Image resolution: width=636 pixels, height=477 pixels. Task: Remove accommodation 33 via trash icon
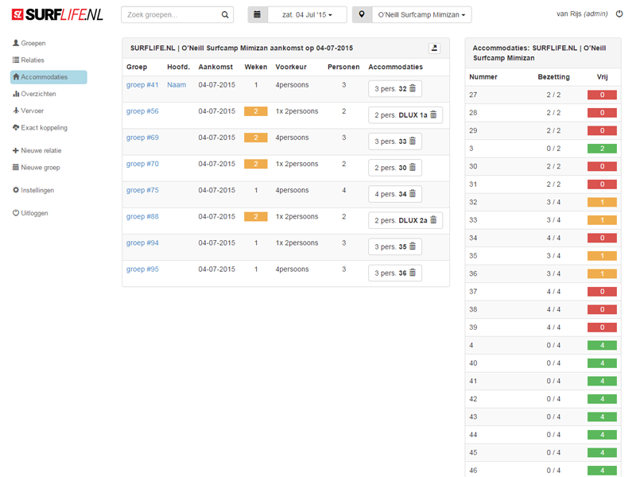click(413, 142)
